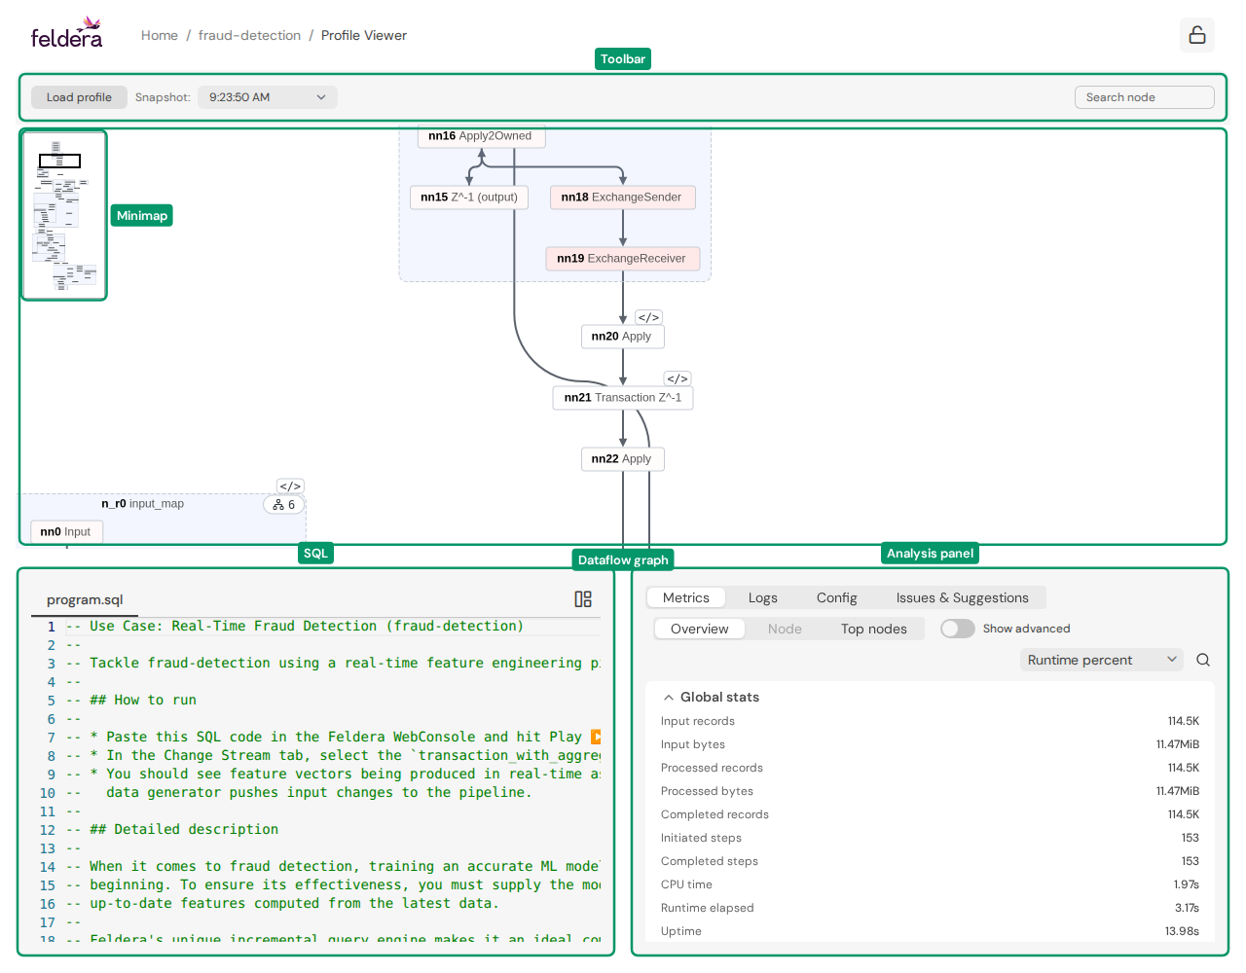Click the input_map node count badge
Image resolution: width=1246 pixels, height=973 pixels.
(x=284, y=505)
